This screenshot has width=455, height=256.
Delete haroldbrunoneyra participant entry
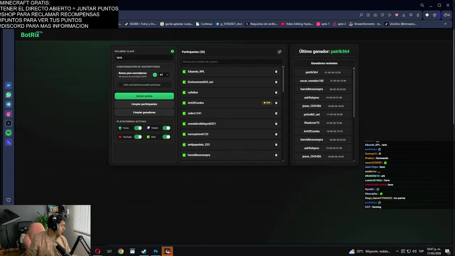tap(276, 155)
